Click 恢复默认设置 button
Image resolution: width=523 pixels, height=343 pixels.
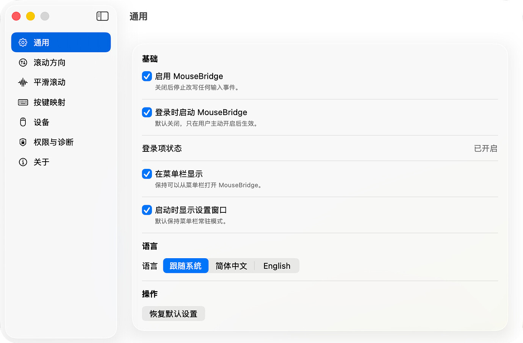pyautogui.click(x=174, y=313)
